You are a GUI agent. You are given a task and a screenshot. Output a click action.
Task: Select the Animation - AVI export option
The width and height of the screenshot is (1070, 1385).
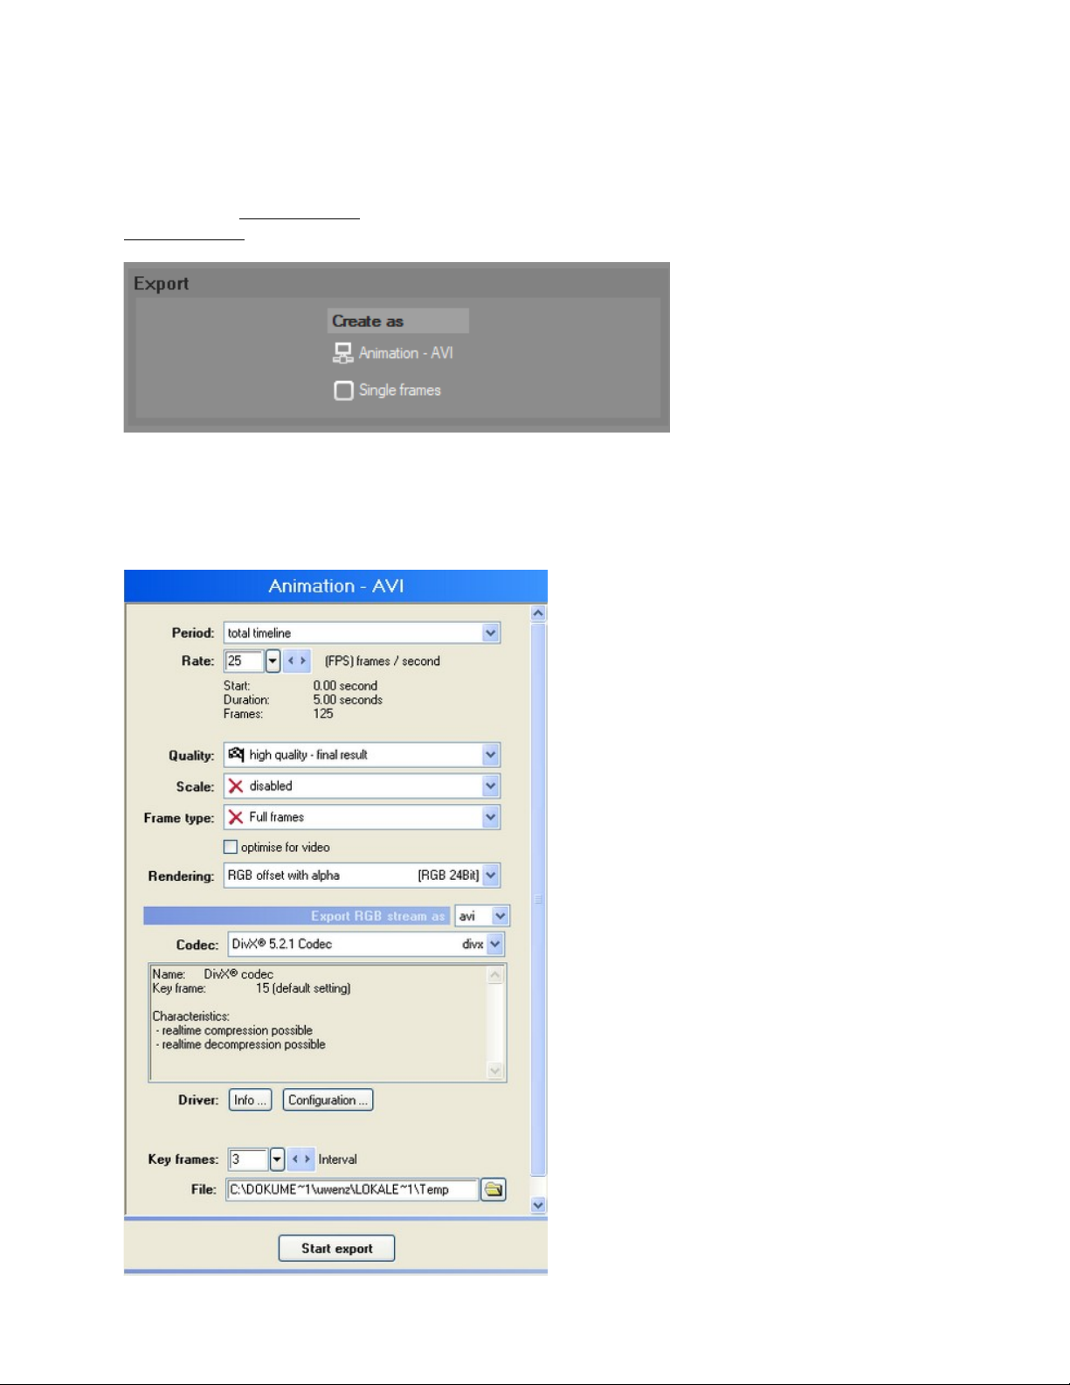pyautogui.click(x=393, y=353)
